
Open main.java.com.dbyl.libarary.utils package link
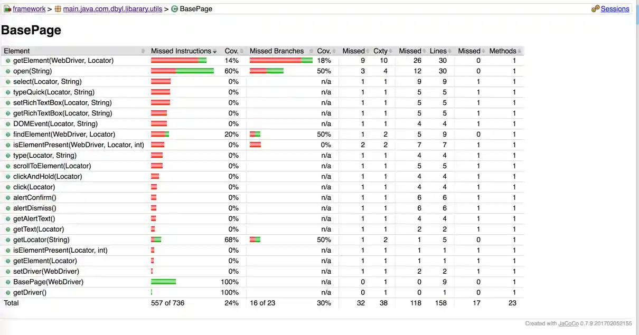[112, 9]
